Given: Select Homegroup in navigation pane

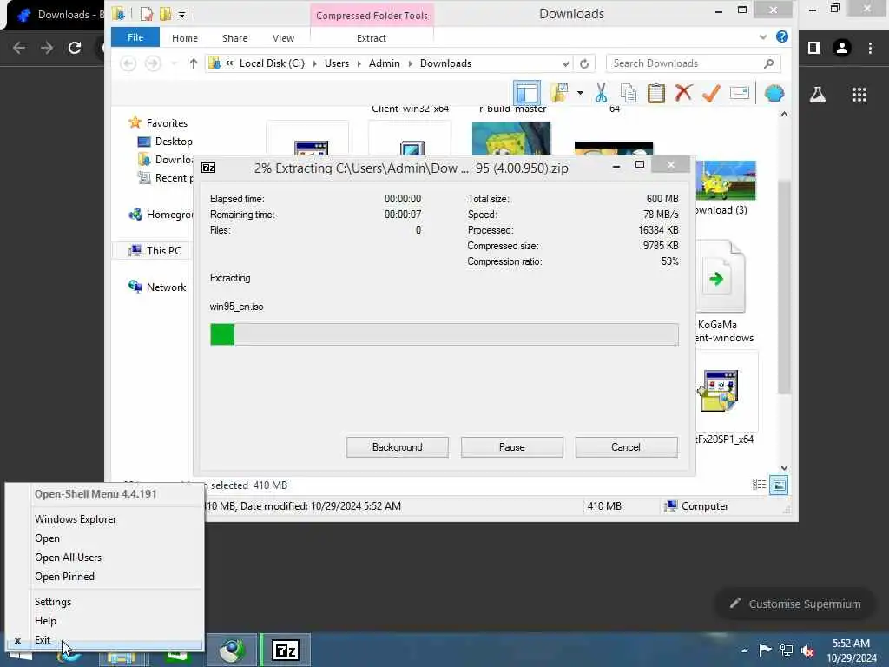Looking at the screenshot, I should [161, 215].
